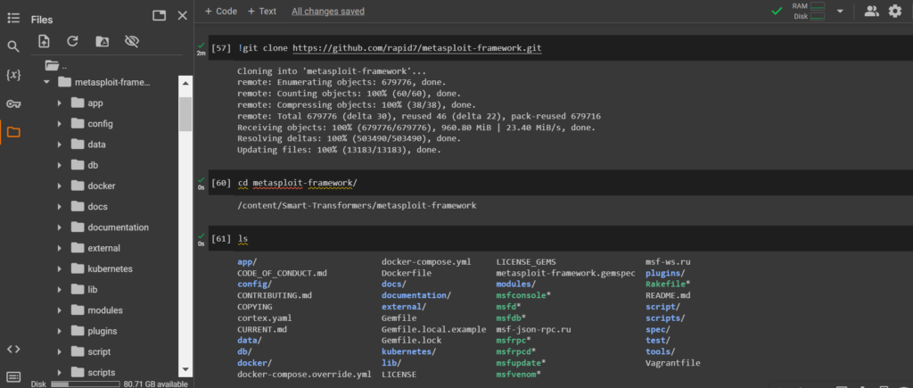Viewport: 913px width, 388px height.
Task: Expand the db folder
Action: tap(60, 165)
